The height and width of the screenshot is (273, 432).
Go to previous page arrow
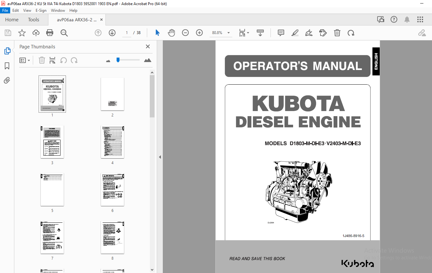tap(98, 33)
